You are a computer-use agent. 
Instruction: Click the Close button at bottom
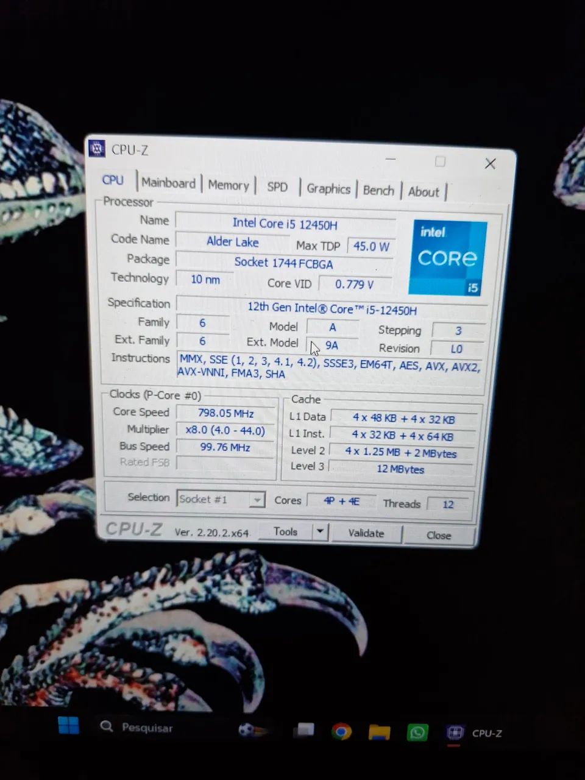pos(439,535)
